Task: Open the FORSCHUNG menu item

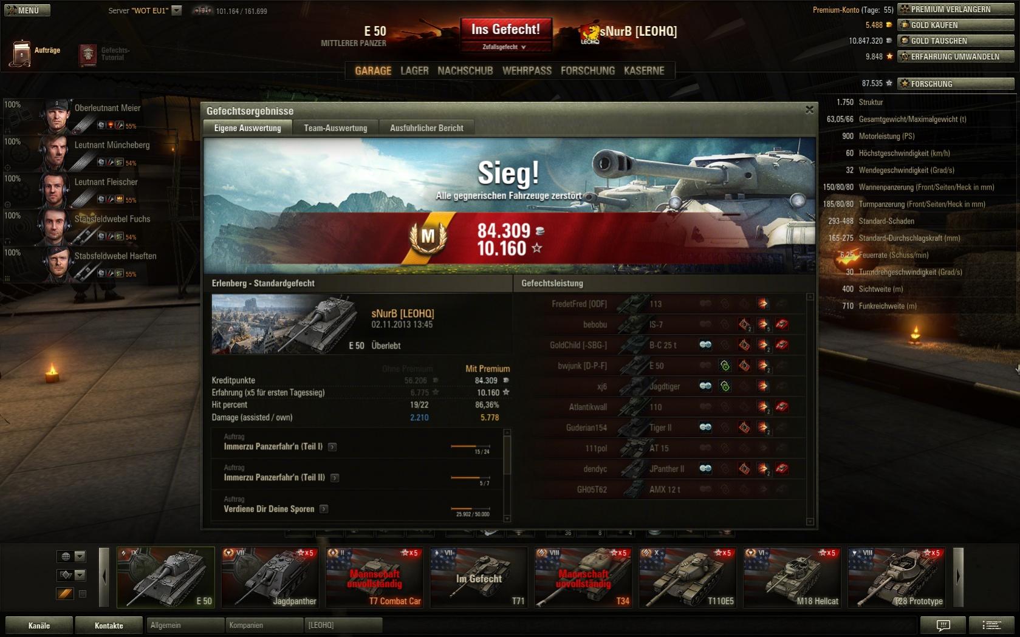Action: click(587, 70)
